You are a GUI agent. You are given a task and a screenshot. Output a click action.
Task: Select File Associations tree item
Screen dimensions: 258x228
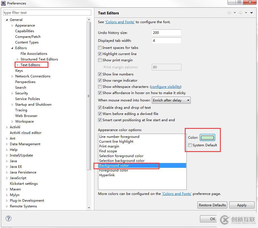[x=34, y=53]
